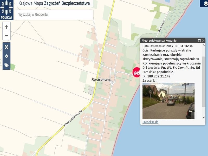
Task: Click the Policja logo
Action: (x=7, y=10)
